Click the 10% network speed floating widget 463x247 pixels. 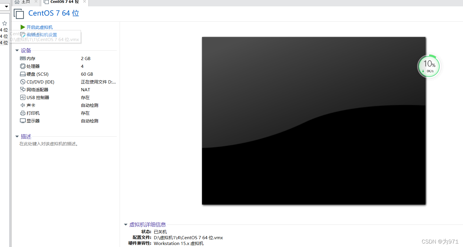pyautogui.click(x=429, y=66)
